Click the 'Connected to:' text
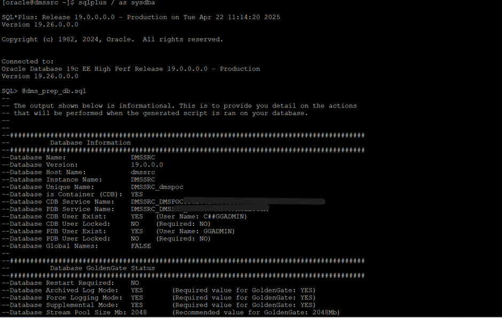This screenshot has height=318, width=502. [28, 61]
